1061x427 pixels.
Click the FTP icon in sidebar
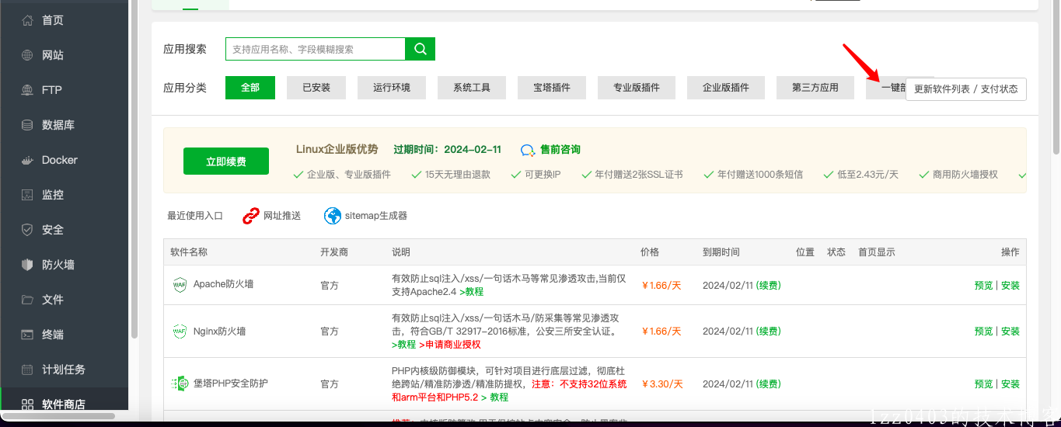[27, 90]
